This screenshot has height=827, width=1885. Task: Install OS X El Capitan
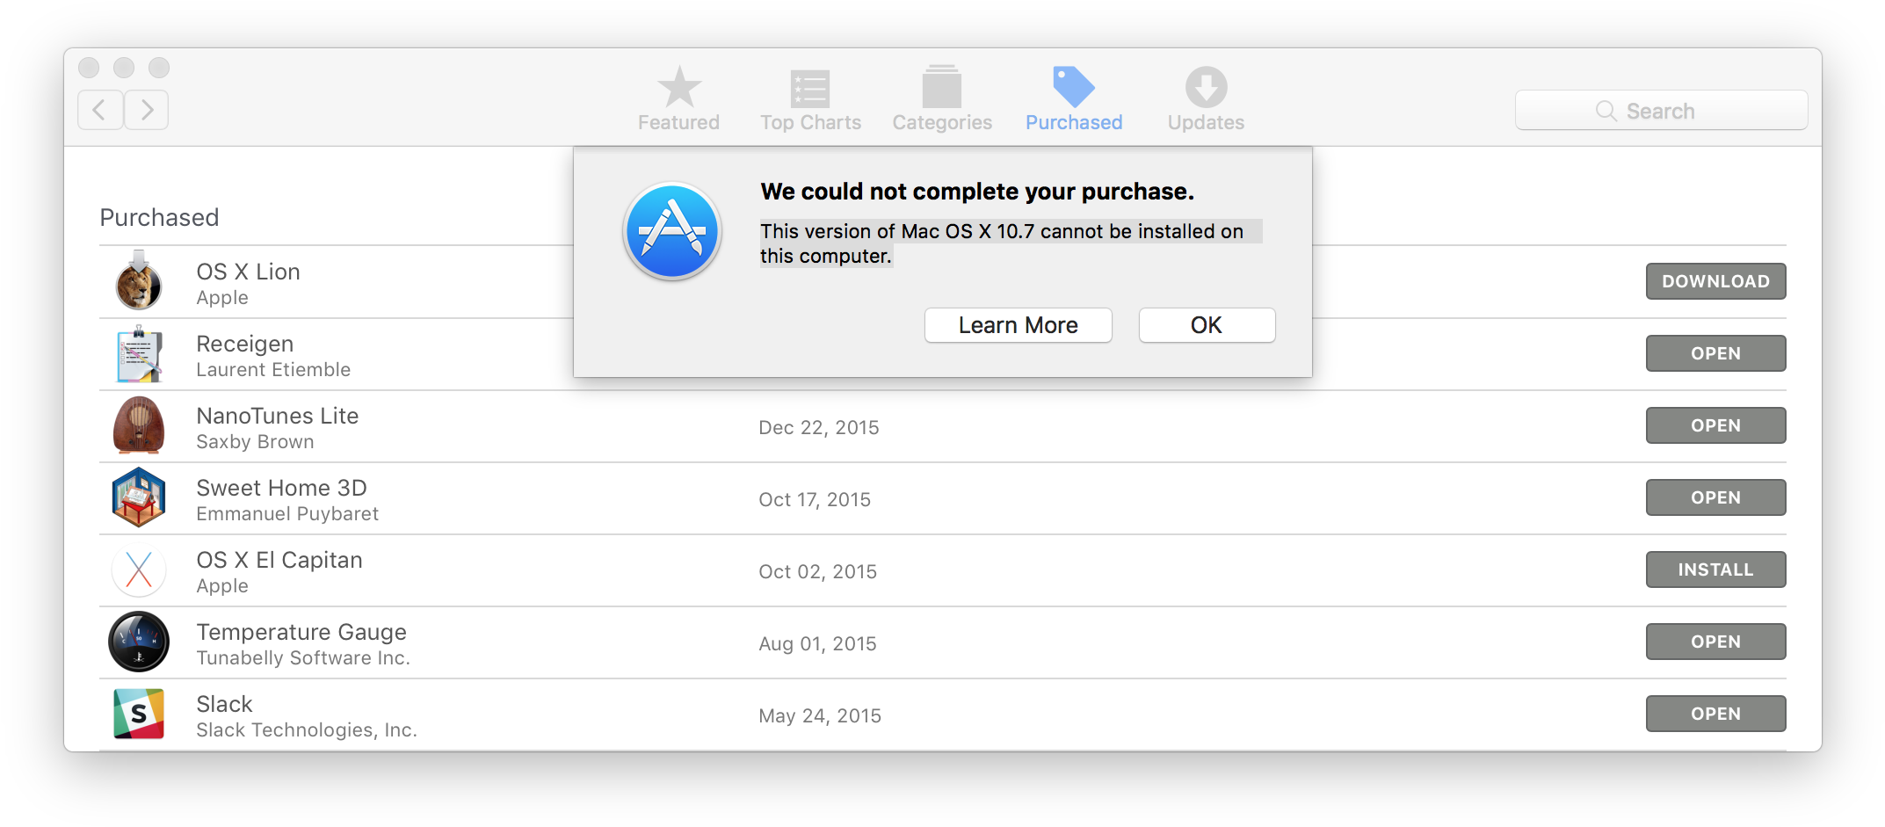click(1715, 569)
